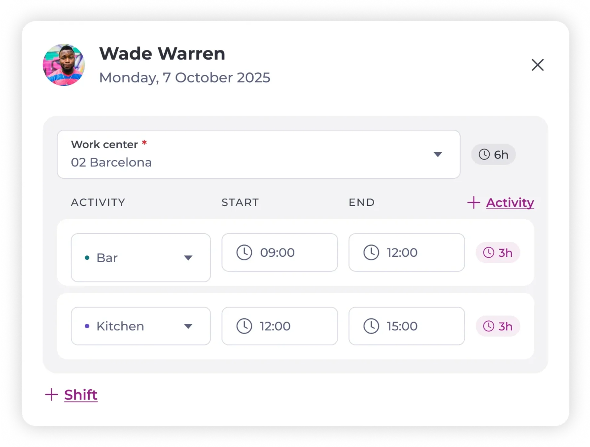Click the teal dot beside Bar
The image size is (590, 447).
click(x=87, y=258)
